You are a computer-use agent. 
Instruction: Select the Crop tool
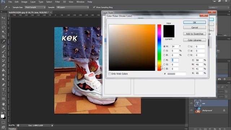tap(3, 37)
